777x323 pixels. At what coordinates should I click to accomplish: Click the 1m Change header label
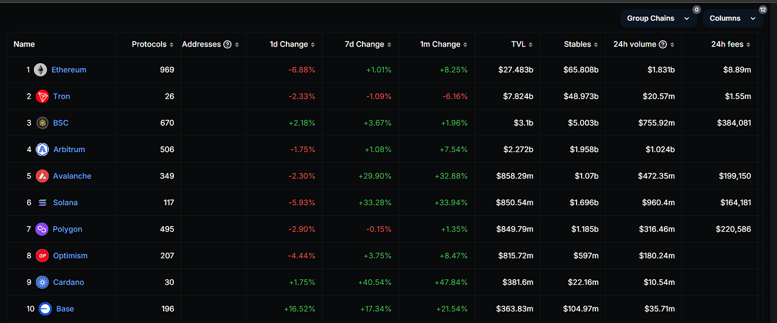click(x=440, y=44)
